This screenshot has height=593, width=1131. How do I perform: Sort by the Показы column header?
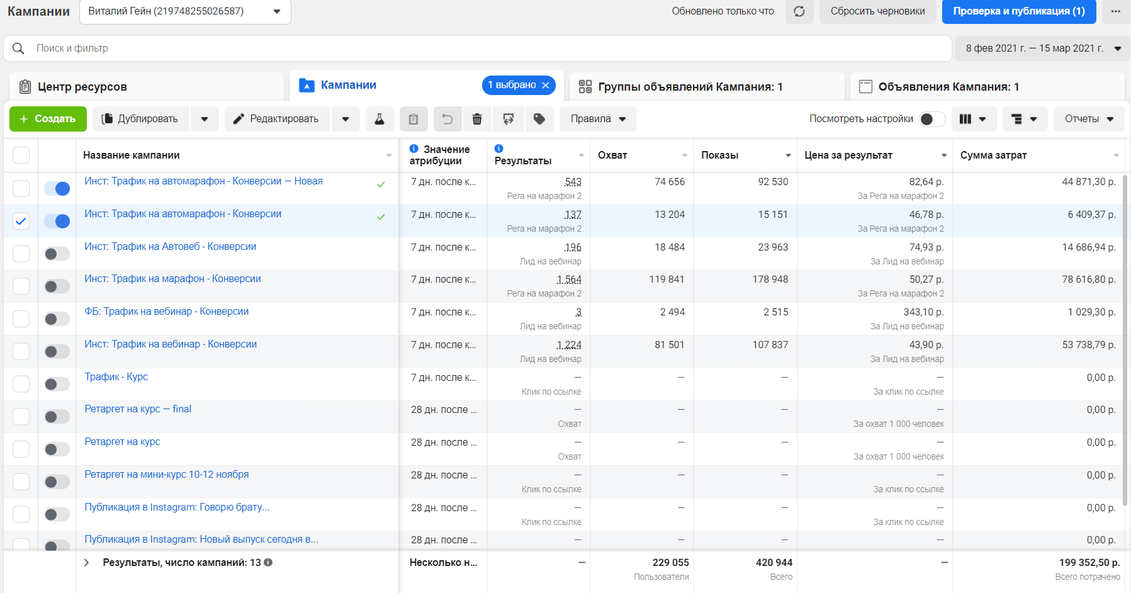tap(745, 155)
